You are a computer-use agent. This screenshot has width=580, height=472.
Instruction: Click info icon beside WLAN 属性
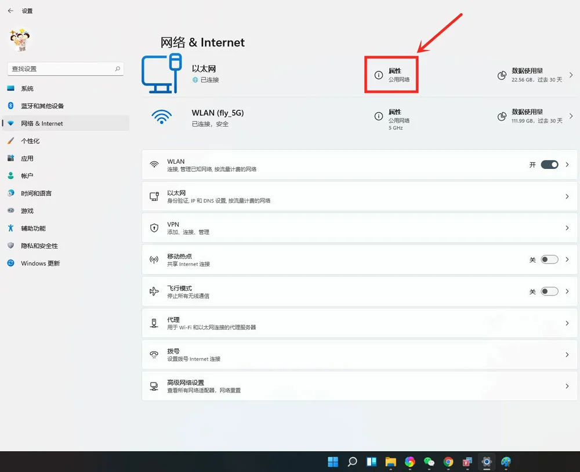coord(378,116)
